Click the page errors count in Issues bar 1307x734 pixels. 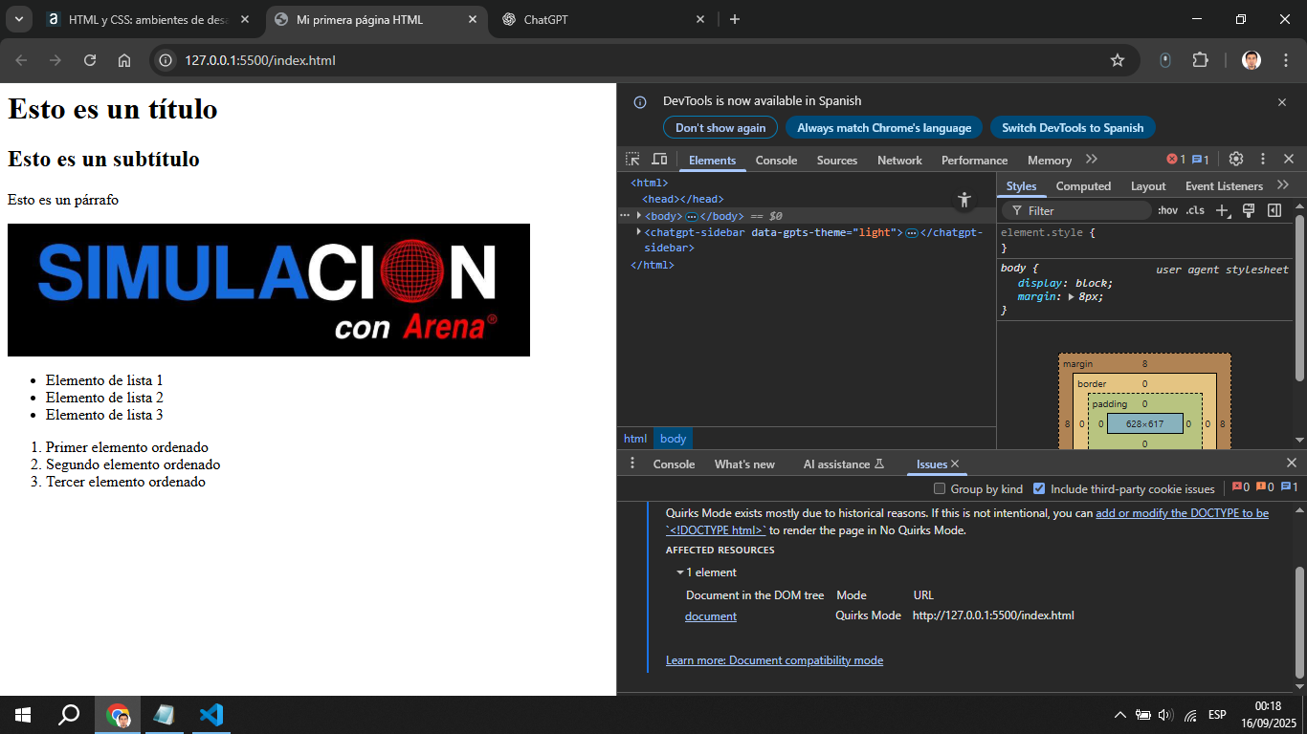click(x=1241, y=487)
